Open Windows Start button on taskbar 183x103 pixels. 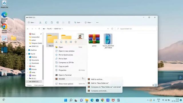66,100
